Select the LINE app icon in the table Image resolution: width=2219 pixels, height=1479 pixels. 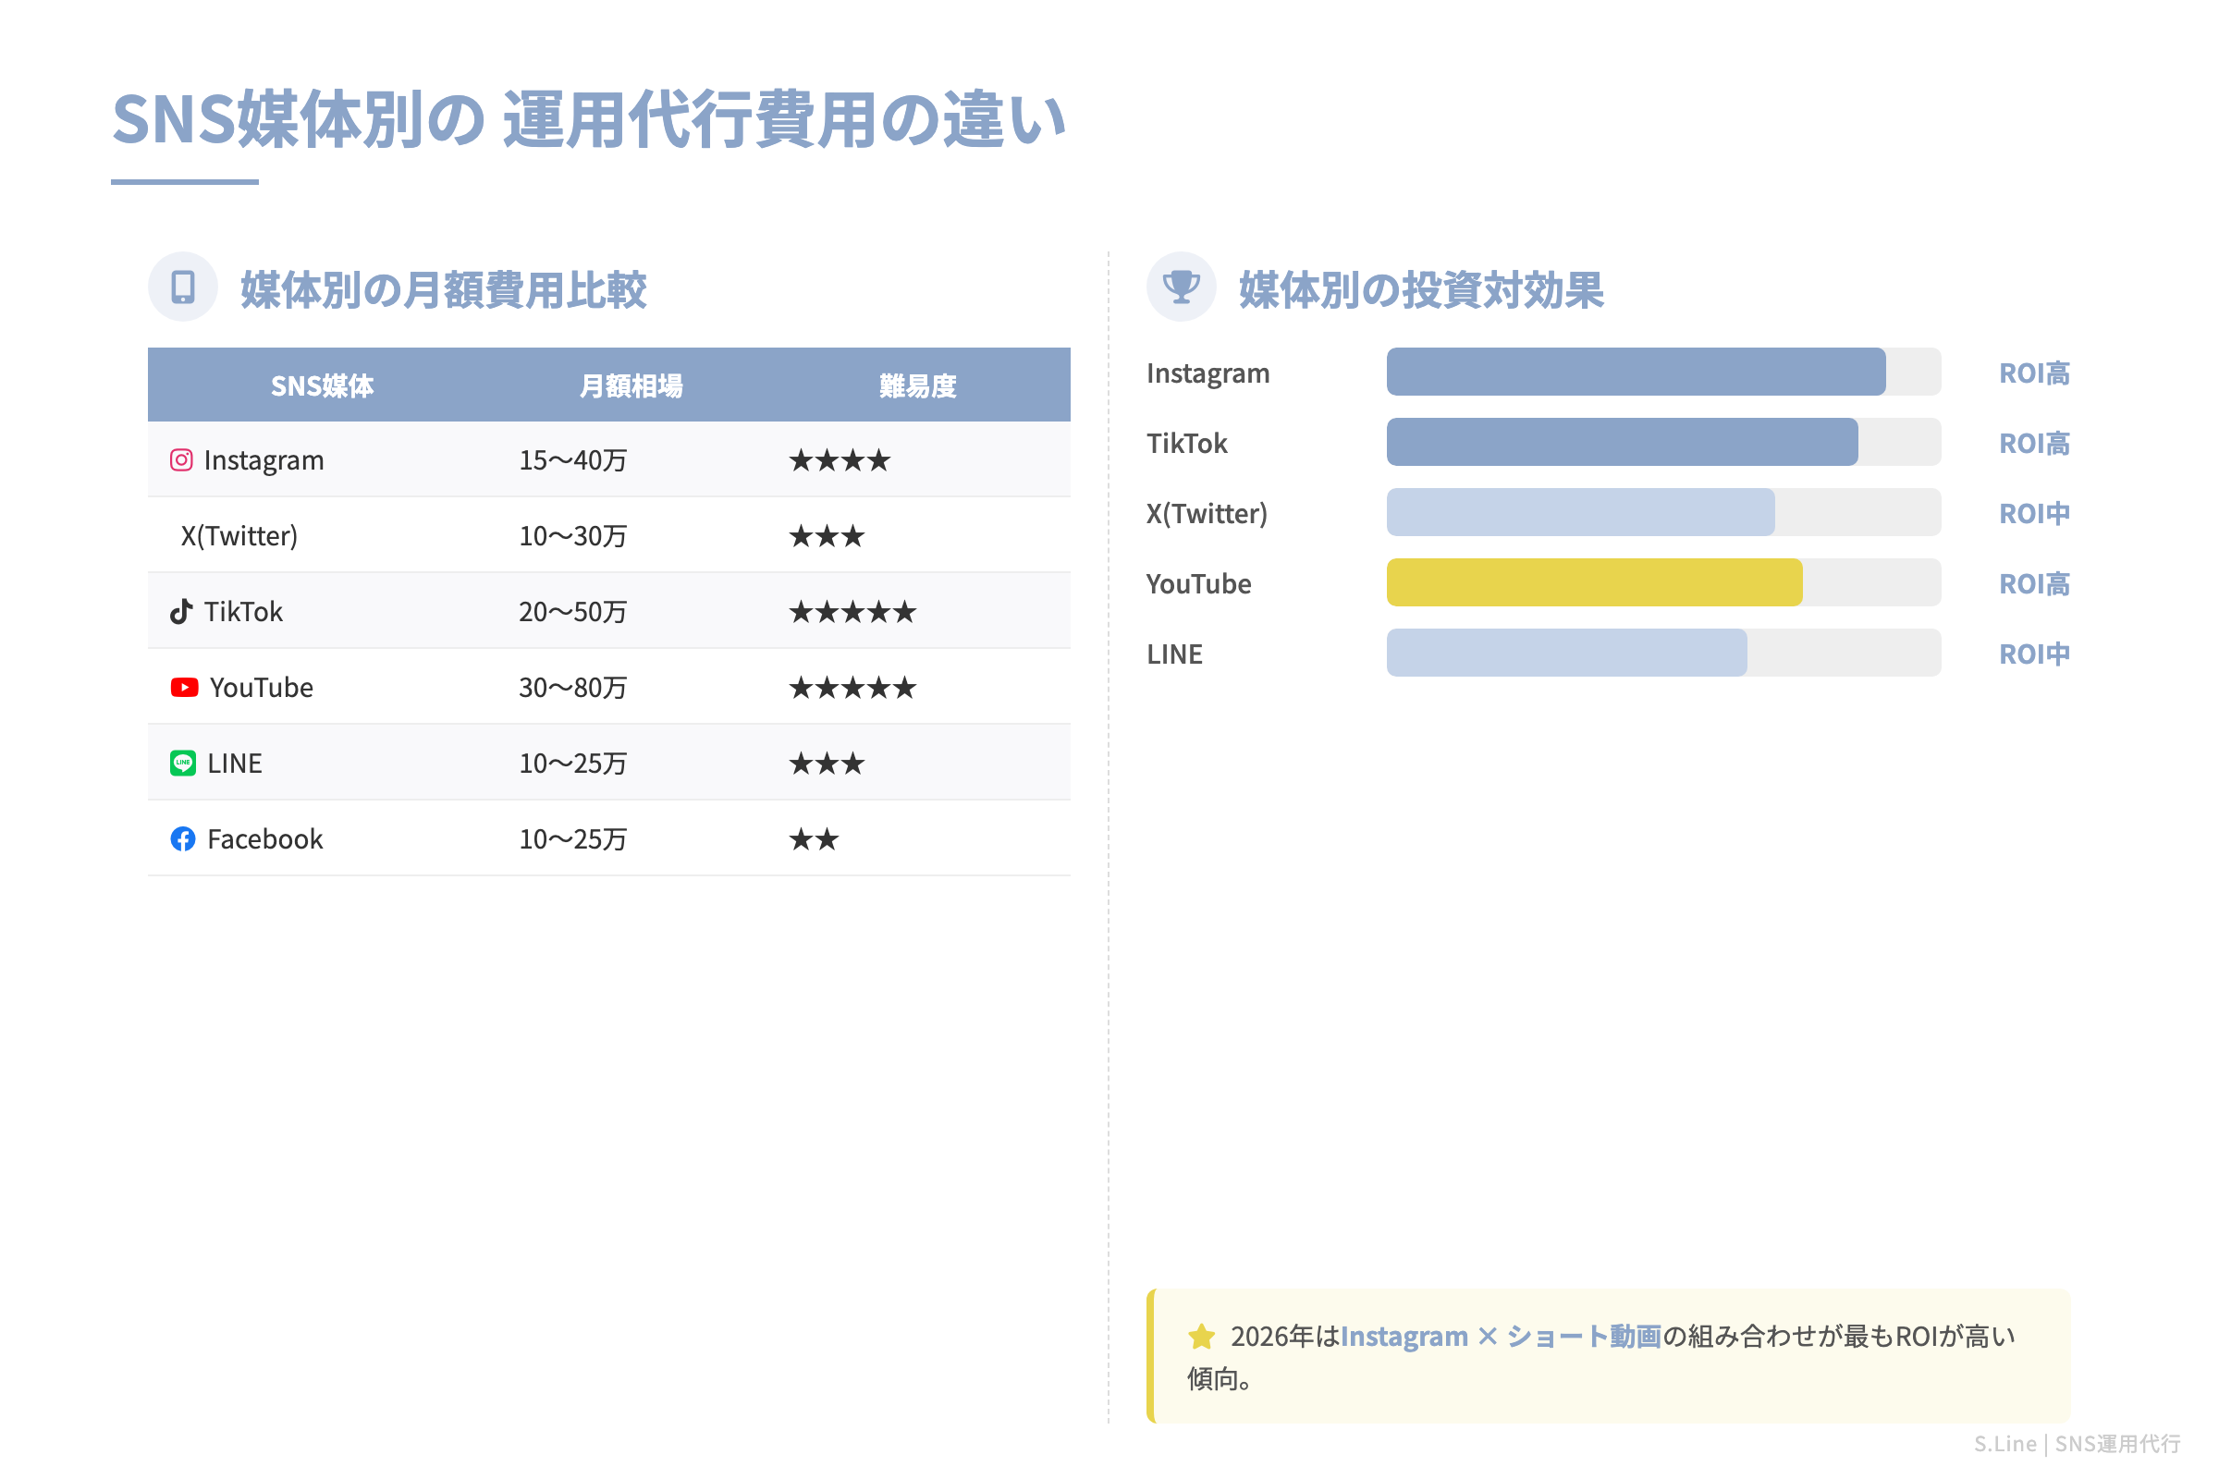[183, 764]
